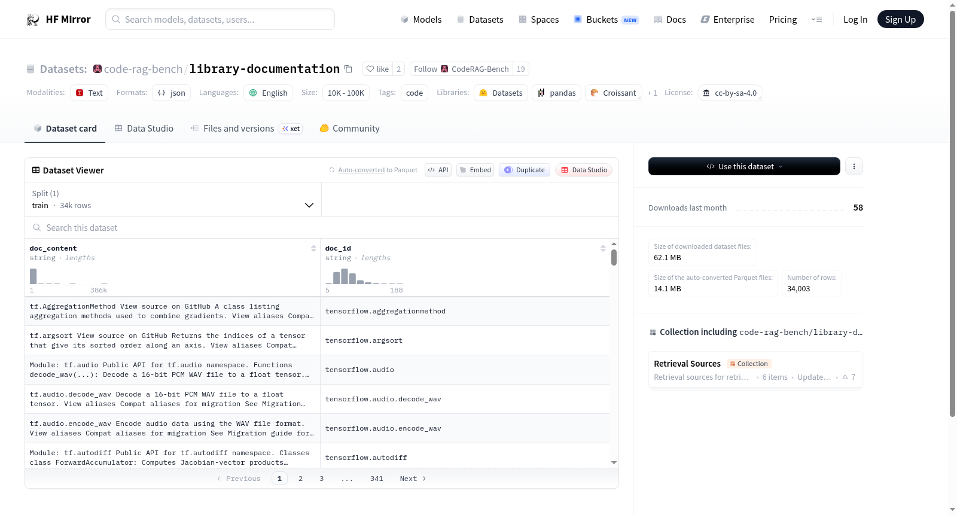Go to page 3 of the dataset
Viewport: 957px width, 515px height.
322,479
